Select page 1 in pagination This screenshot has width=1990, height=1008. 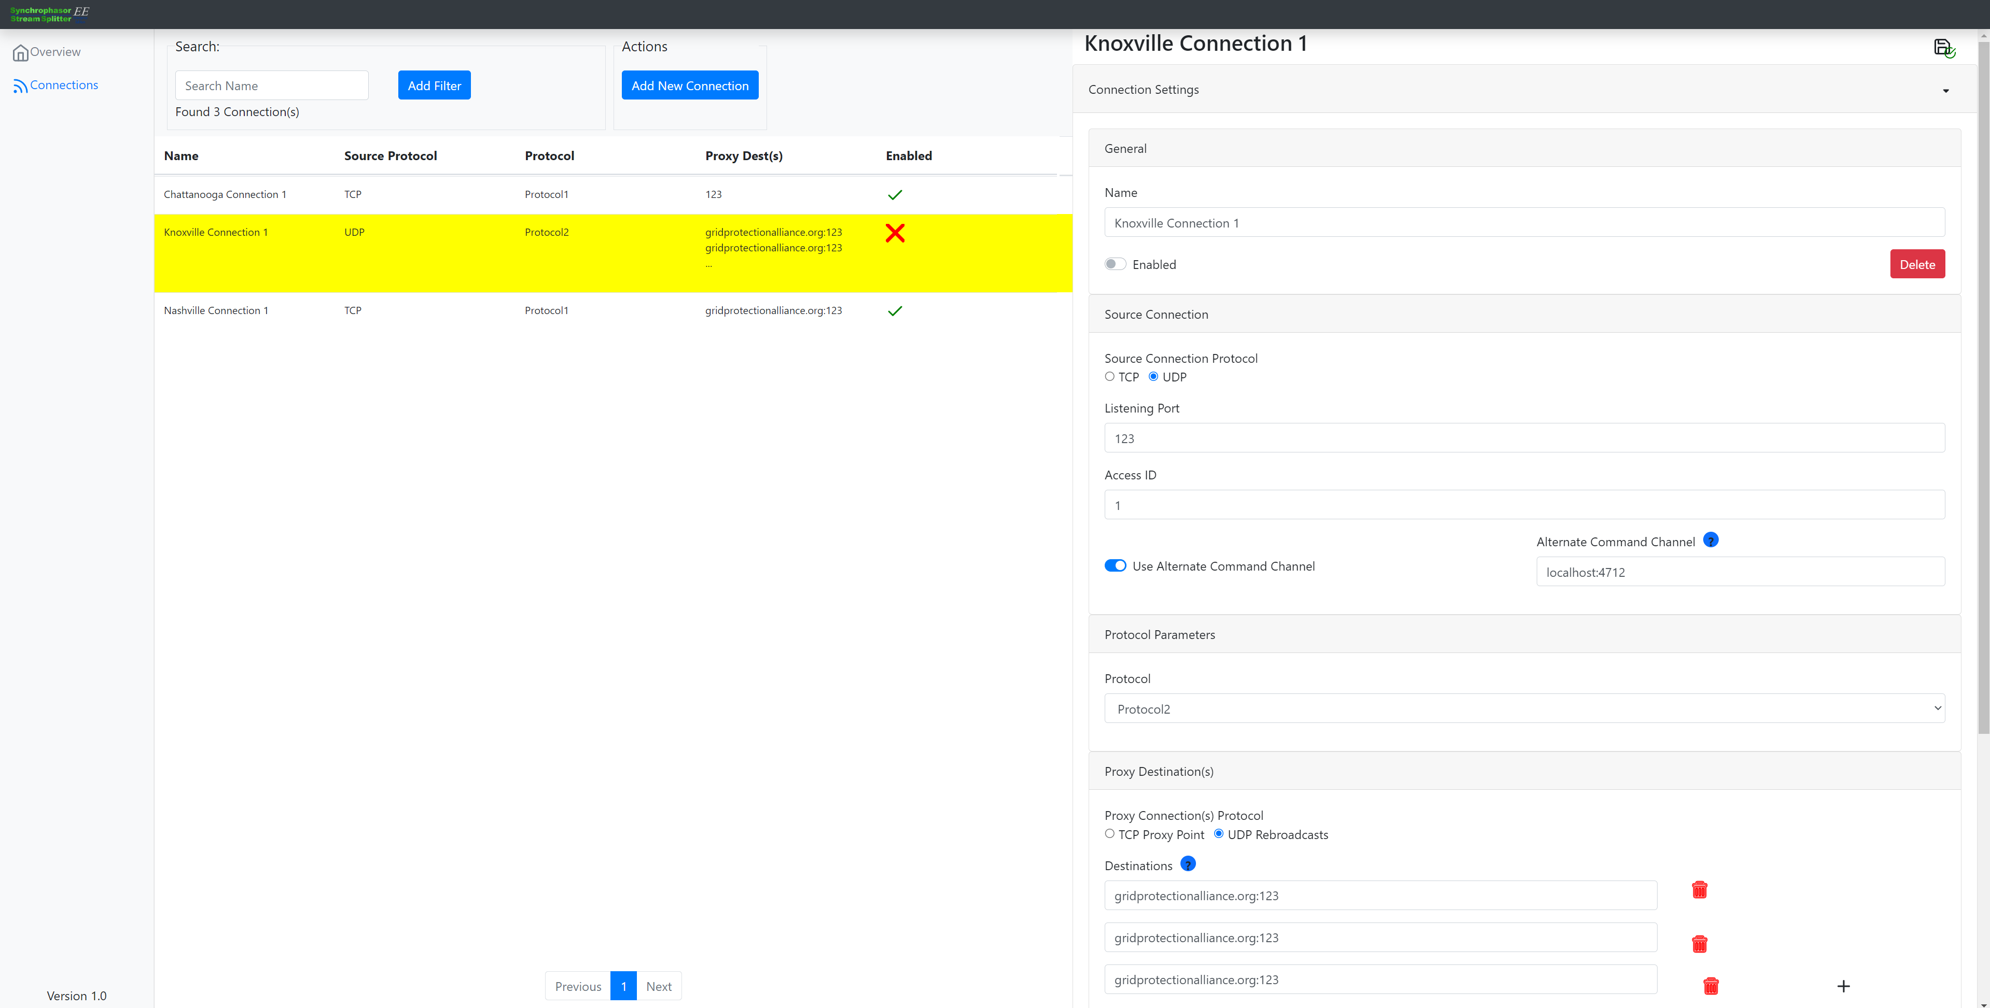[x=623, y=986]
